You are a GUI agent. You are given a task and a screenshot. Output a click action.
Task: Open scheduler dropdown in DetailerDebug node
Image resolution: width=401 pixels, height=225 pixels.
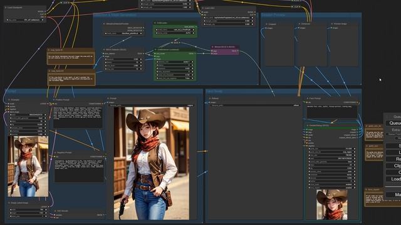coord(331,175)
